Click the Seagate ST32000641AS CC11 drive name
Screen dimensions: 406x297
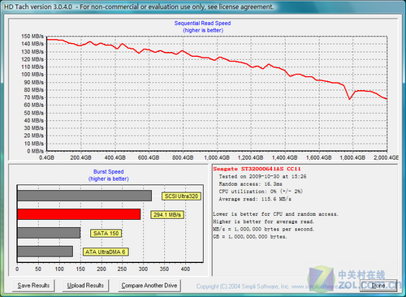click(x=257, y=169)
